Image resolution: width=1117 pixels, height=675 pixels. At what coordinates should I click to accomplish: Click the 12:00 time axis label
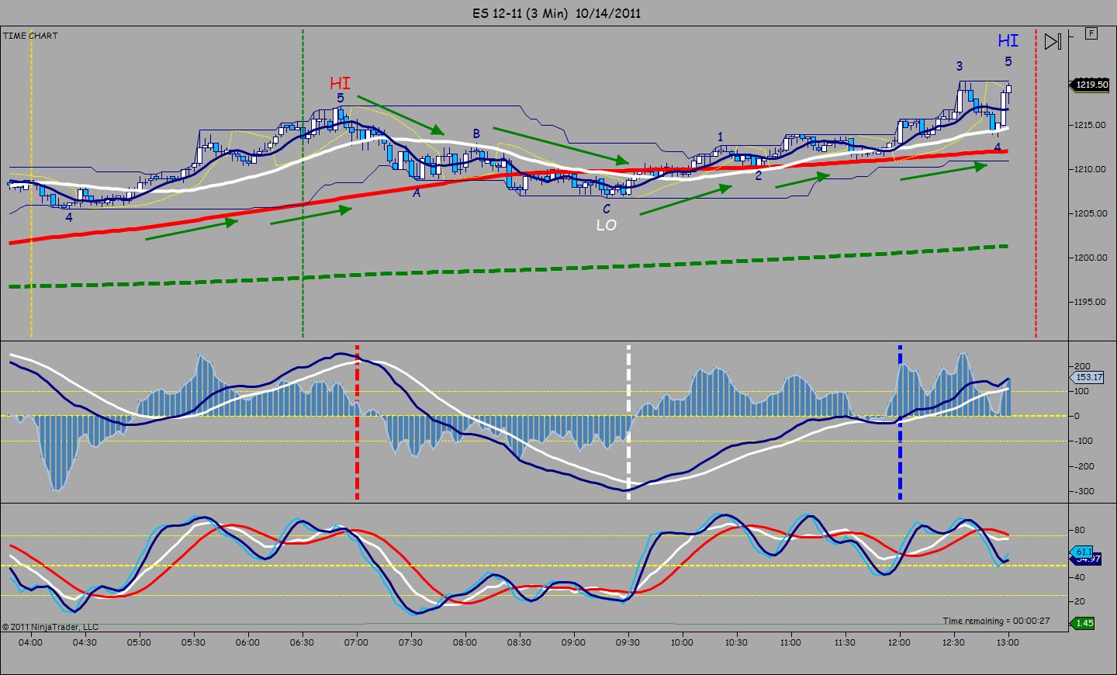click(x=900, y=642)
